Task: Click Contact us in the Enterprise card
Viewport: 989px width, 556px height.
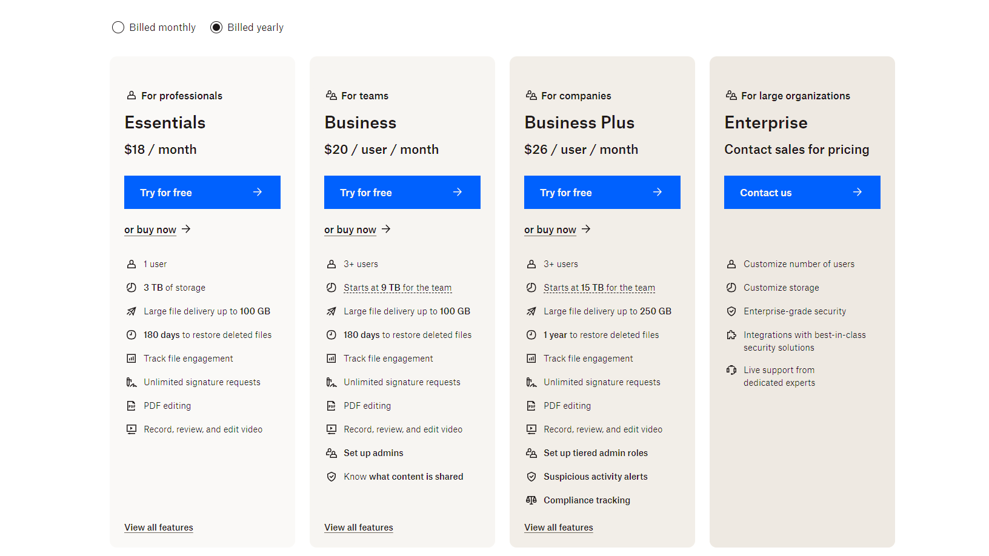Action: coord(802,192)
